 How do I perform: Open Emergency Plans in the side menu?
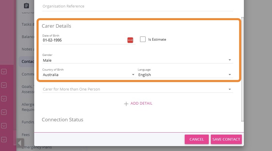pyautogui.click(x=28, y=147)
